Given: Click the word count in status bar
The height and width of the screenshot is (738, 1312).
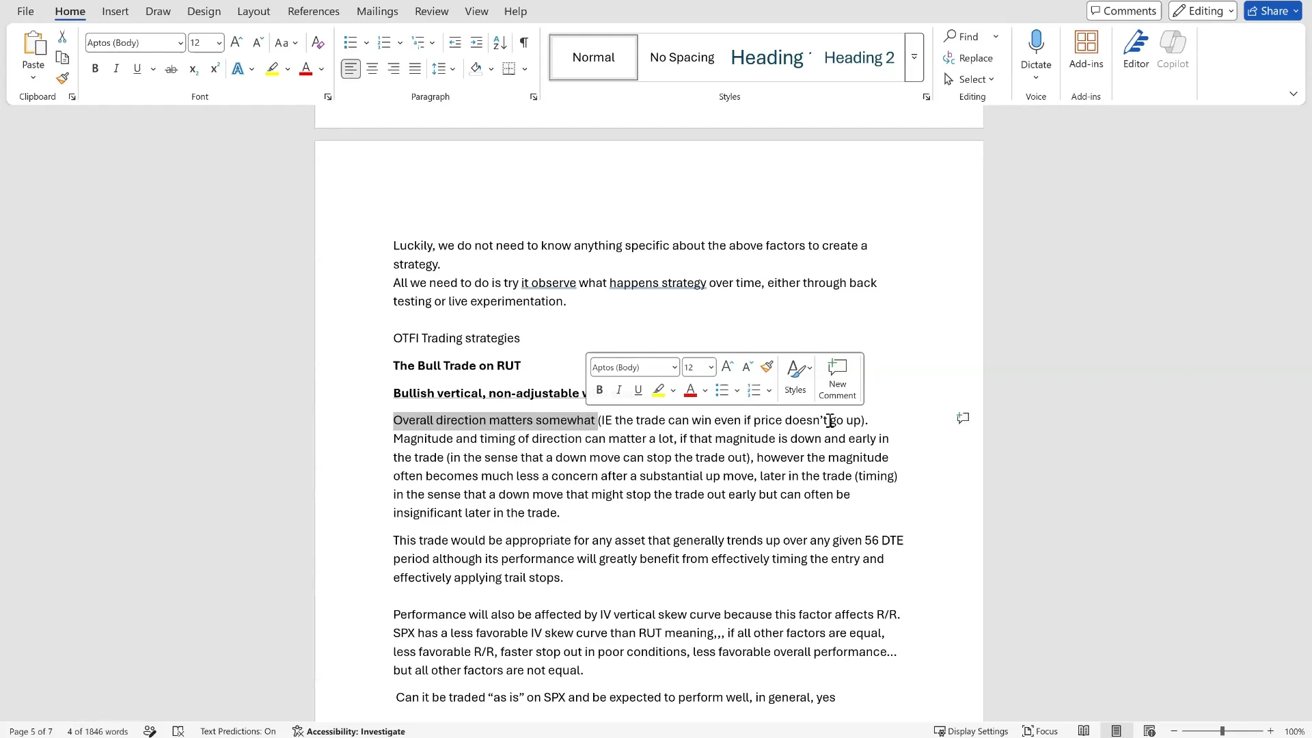Looking at the screenshot, I should pos(98,731).
